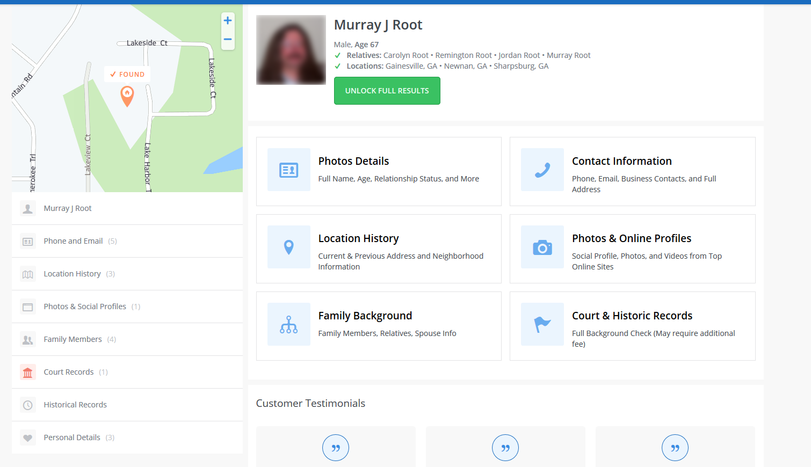The height and width of the screenshot is (467, 811).
Task: Click the courthouse icon beside Court Records
Action: tap(28, 373)
